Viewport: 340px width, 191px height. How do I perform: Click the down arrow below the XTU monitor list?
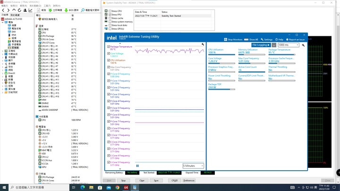120,169
